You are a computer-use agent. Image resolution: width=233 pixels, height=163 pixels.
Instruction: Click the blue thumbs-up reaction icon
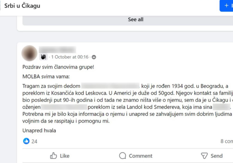(x=26, y=141)
